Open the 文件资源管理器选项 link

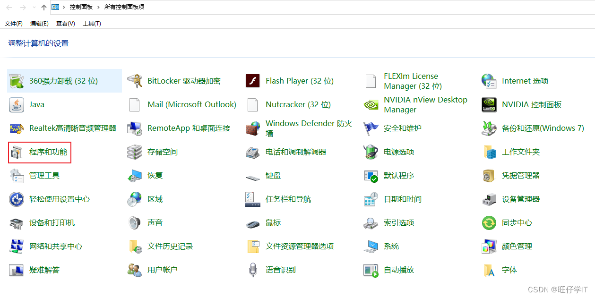coord(300,246)
